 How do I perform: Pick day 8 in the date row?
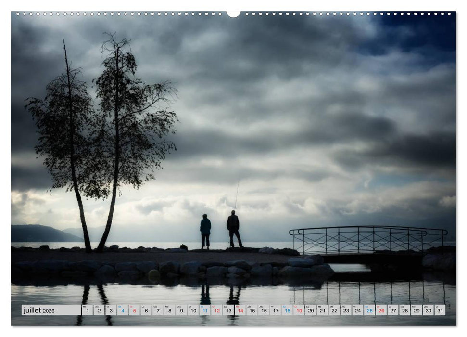coord(169,311)
